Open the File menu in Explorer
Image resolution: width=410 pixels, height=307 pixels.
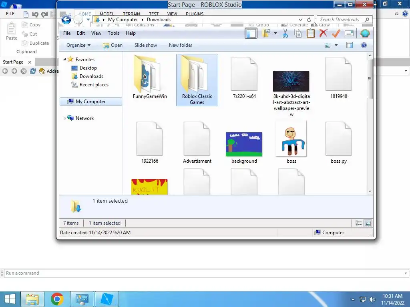67,33
